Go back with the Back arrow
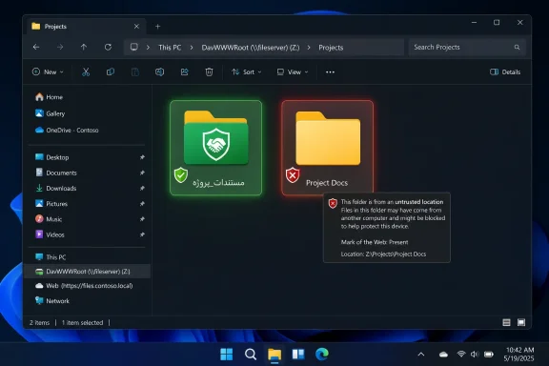This screenshot has width=549, height=366. tap(36, 47)
